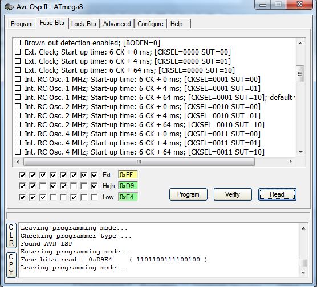Image resolution: width=317 pixels, height=287 pixels.
Task: Tick Int. RC Osc. 2 MHz SUT=10 checkbox
Action: (18, 124)
